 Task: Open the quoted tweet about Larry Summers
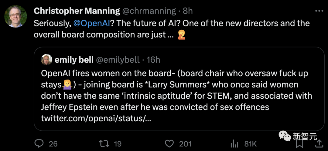click(x=179, y=95)
